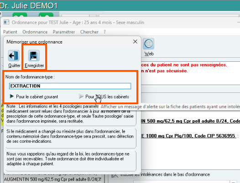Click the Cpr pell adulte B/24 prescription line

190,121
